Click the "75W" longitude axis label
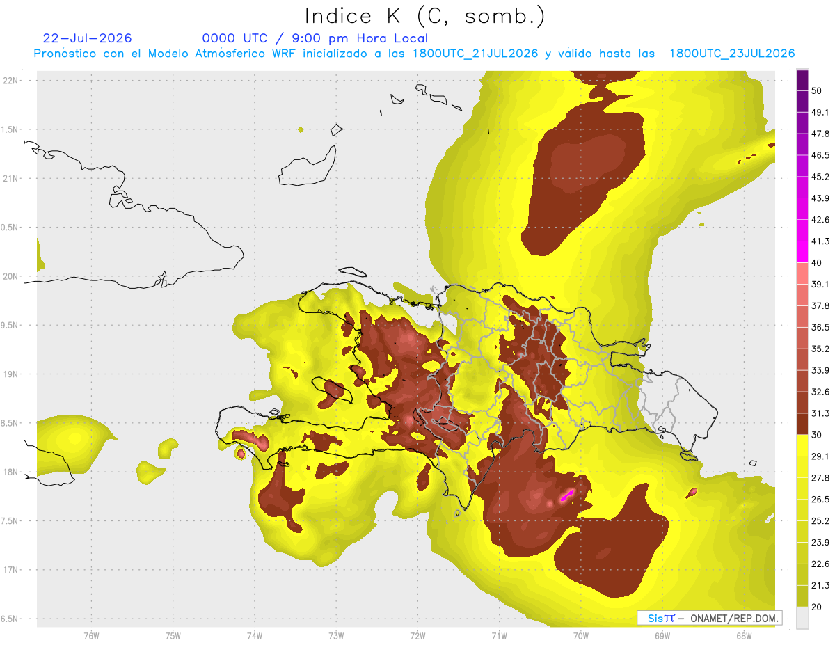 click(x=173, y=635)
